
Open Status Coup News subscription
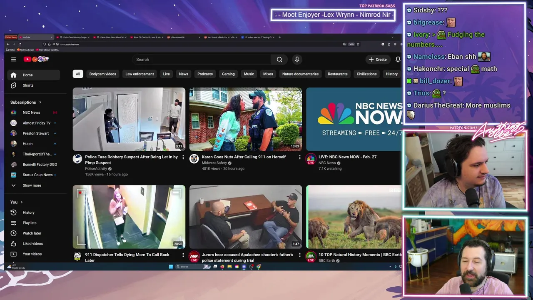[33, 175]
